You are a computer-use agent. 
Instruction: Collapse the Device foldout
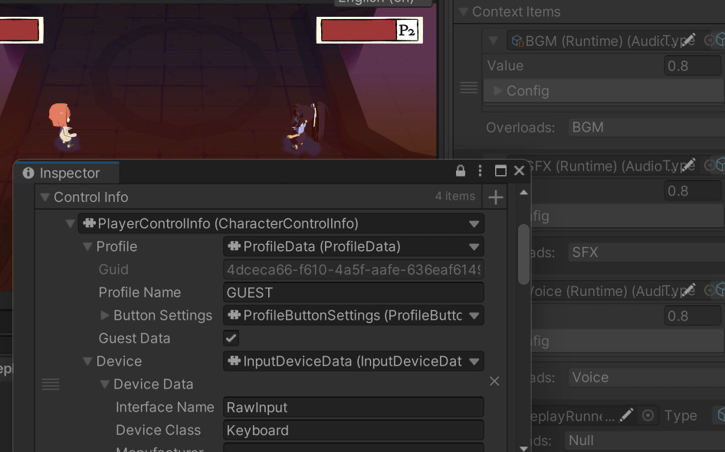point(87,362)
